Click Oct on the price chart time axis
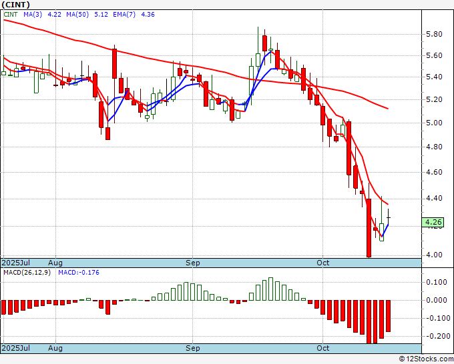Screen dimensions: 454x364 (x=323, y=263)
